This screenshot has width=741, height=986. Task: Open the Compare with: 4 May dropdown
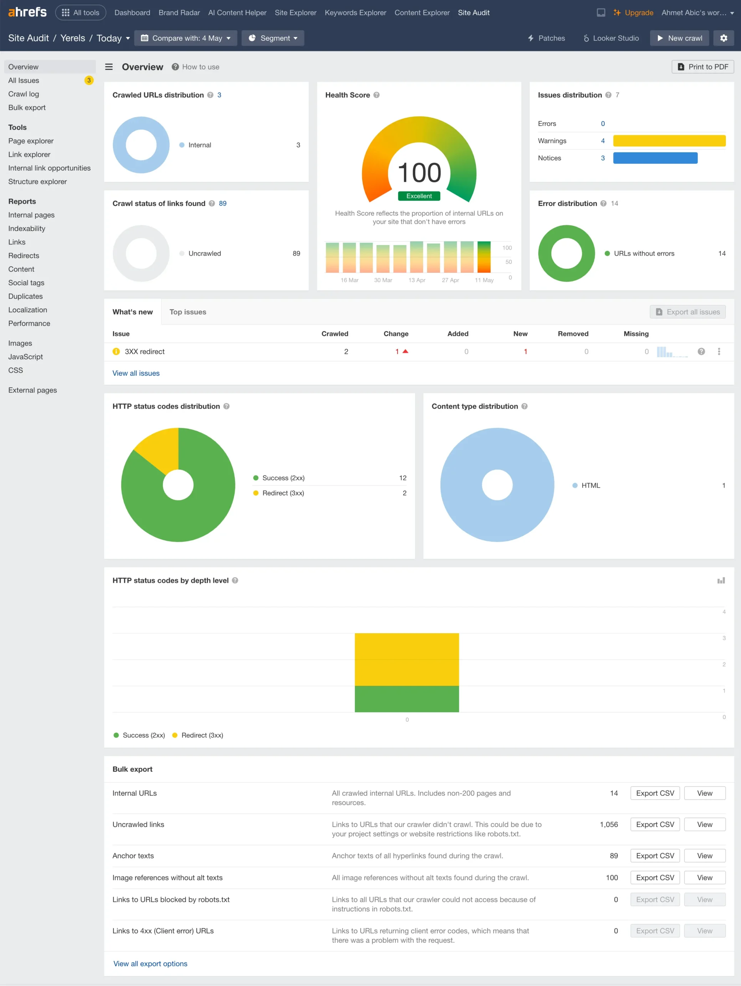tap(186, 38)
